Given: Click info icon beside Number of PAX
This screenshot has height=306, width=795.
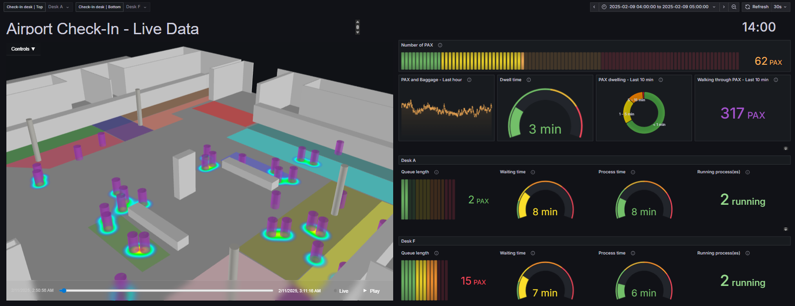Looking at the screenshot, I should point(440,45).
